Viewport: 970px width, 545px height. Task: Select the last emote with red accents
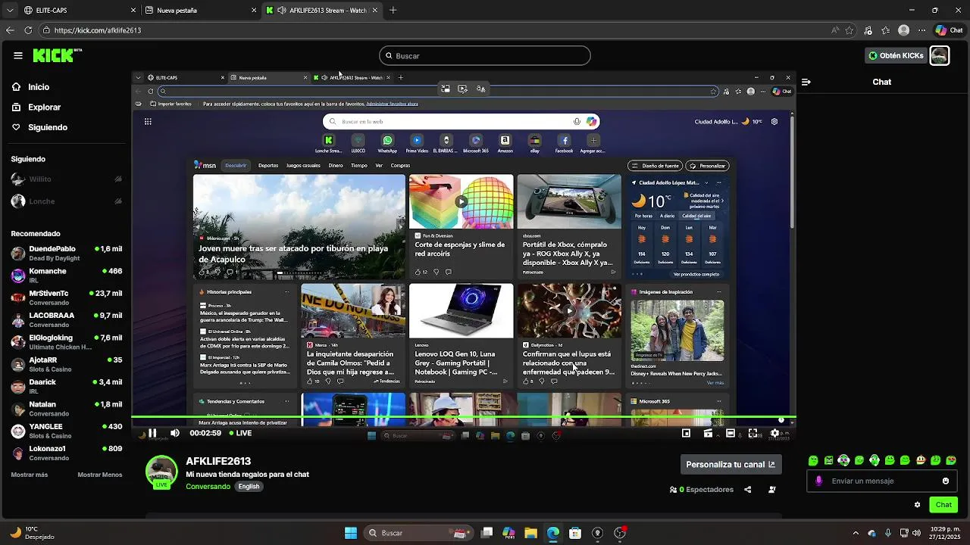[952, 460]
